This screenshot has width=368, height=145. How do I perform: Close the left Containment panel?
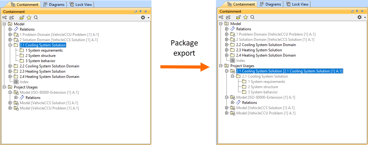146,11
